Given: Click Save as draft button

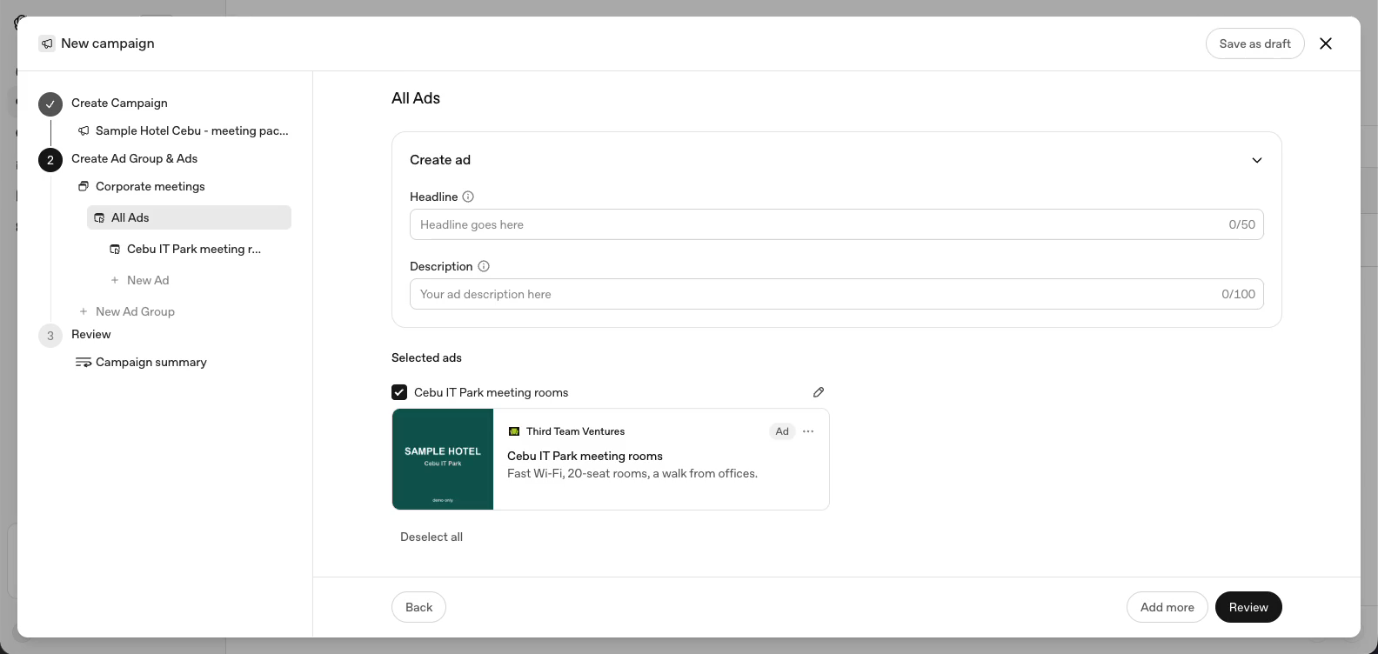Looking at the screenshot, I should pos(1254,43).
